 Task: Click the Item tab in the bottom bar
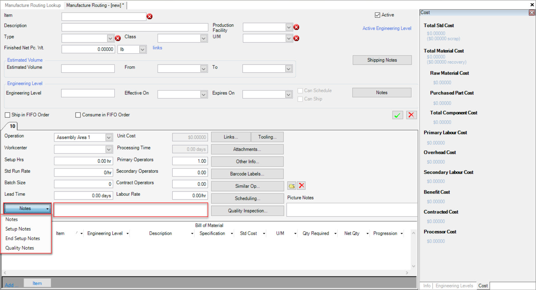37,283
